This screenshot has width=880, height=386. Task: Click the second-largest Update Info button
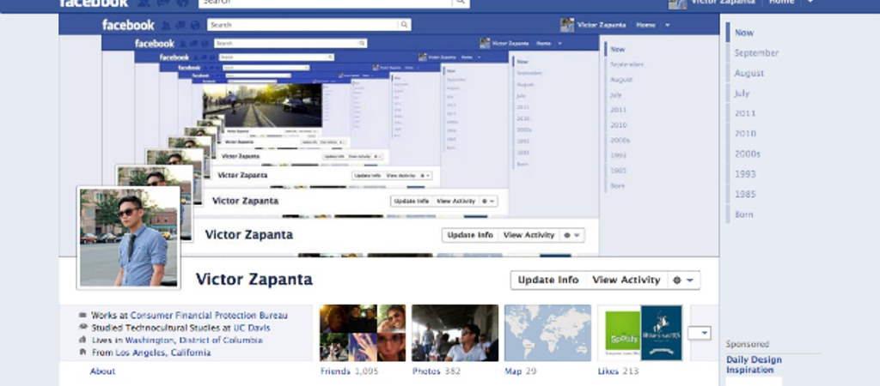470,235
